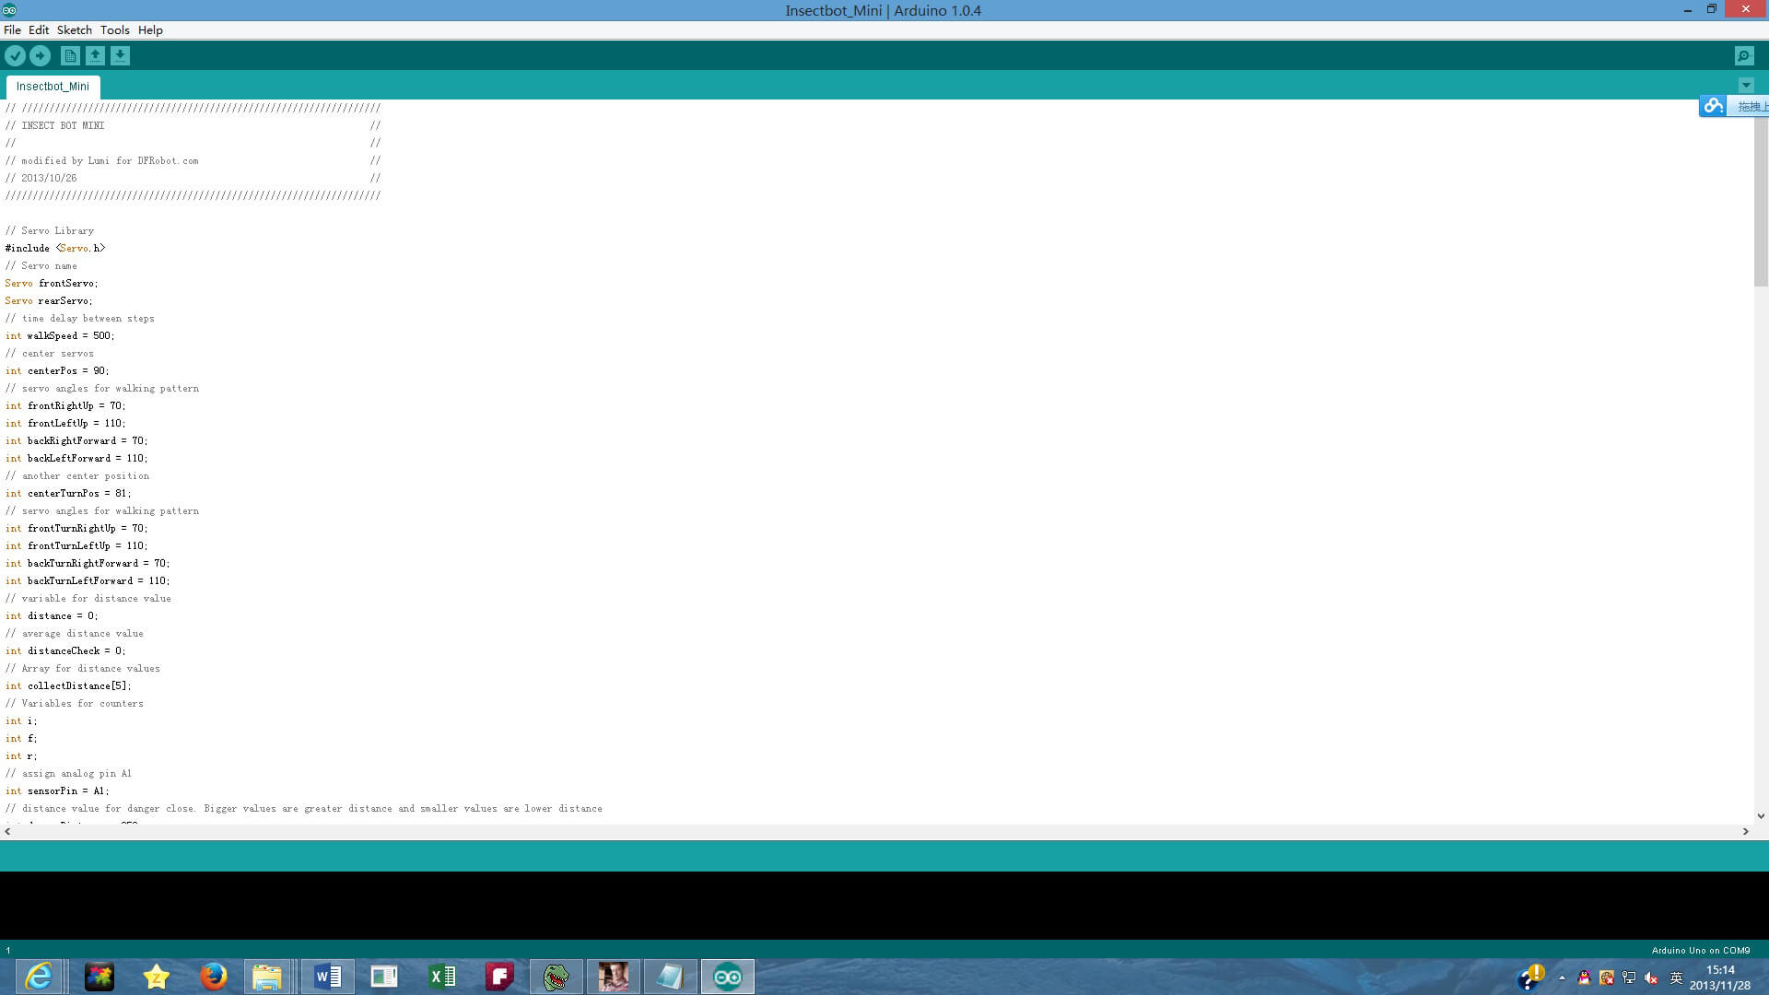
Task: Click the 'int frontTurnRightUp = 70;' line
Action: (76, 529)
